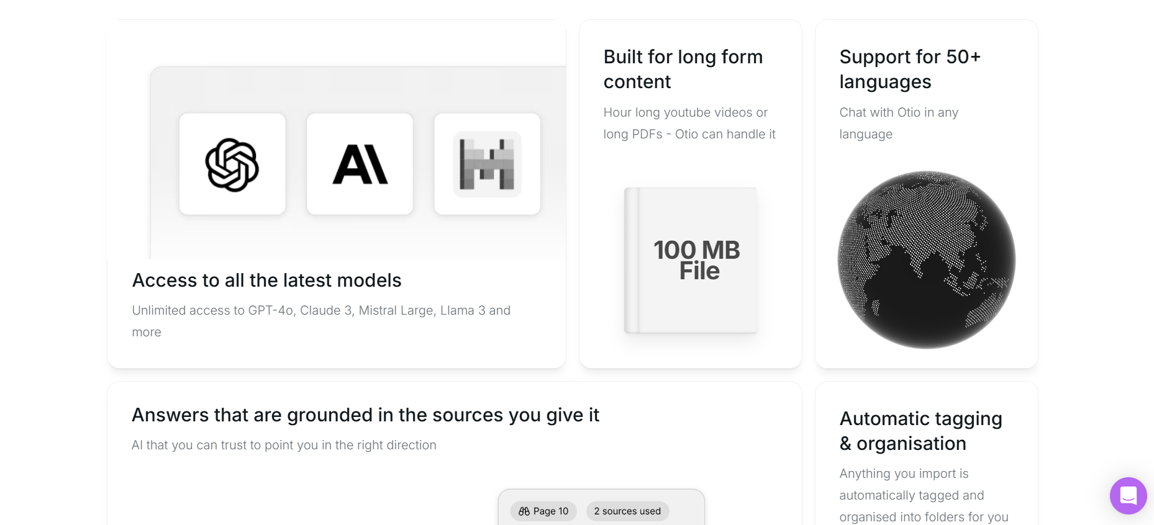
Task: Click 'AI that you can trust' description text
Action: click(x=284, y=445)
